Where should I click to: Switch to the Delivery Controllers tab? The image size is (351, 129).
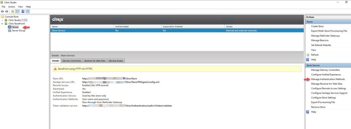click(x=72, y=61)
